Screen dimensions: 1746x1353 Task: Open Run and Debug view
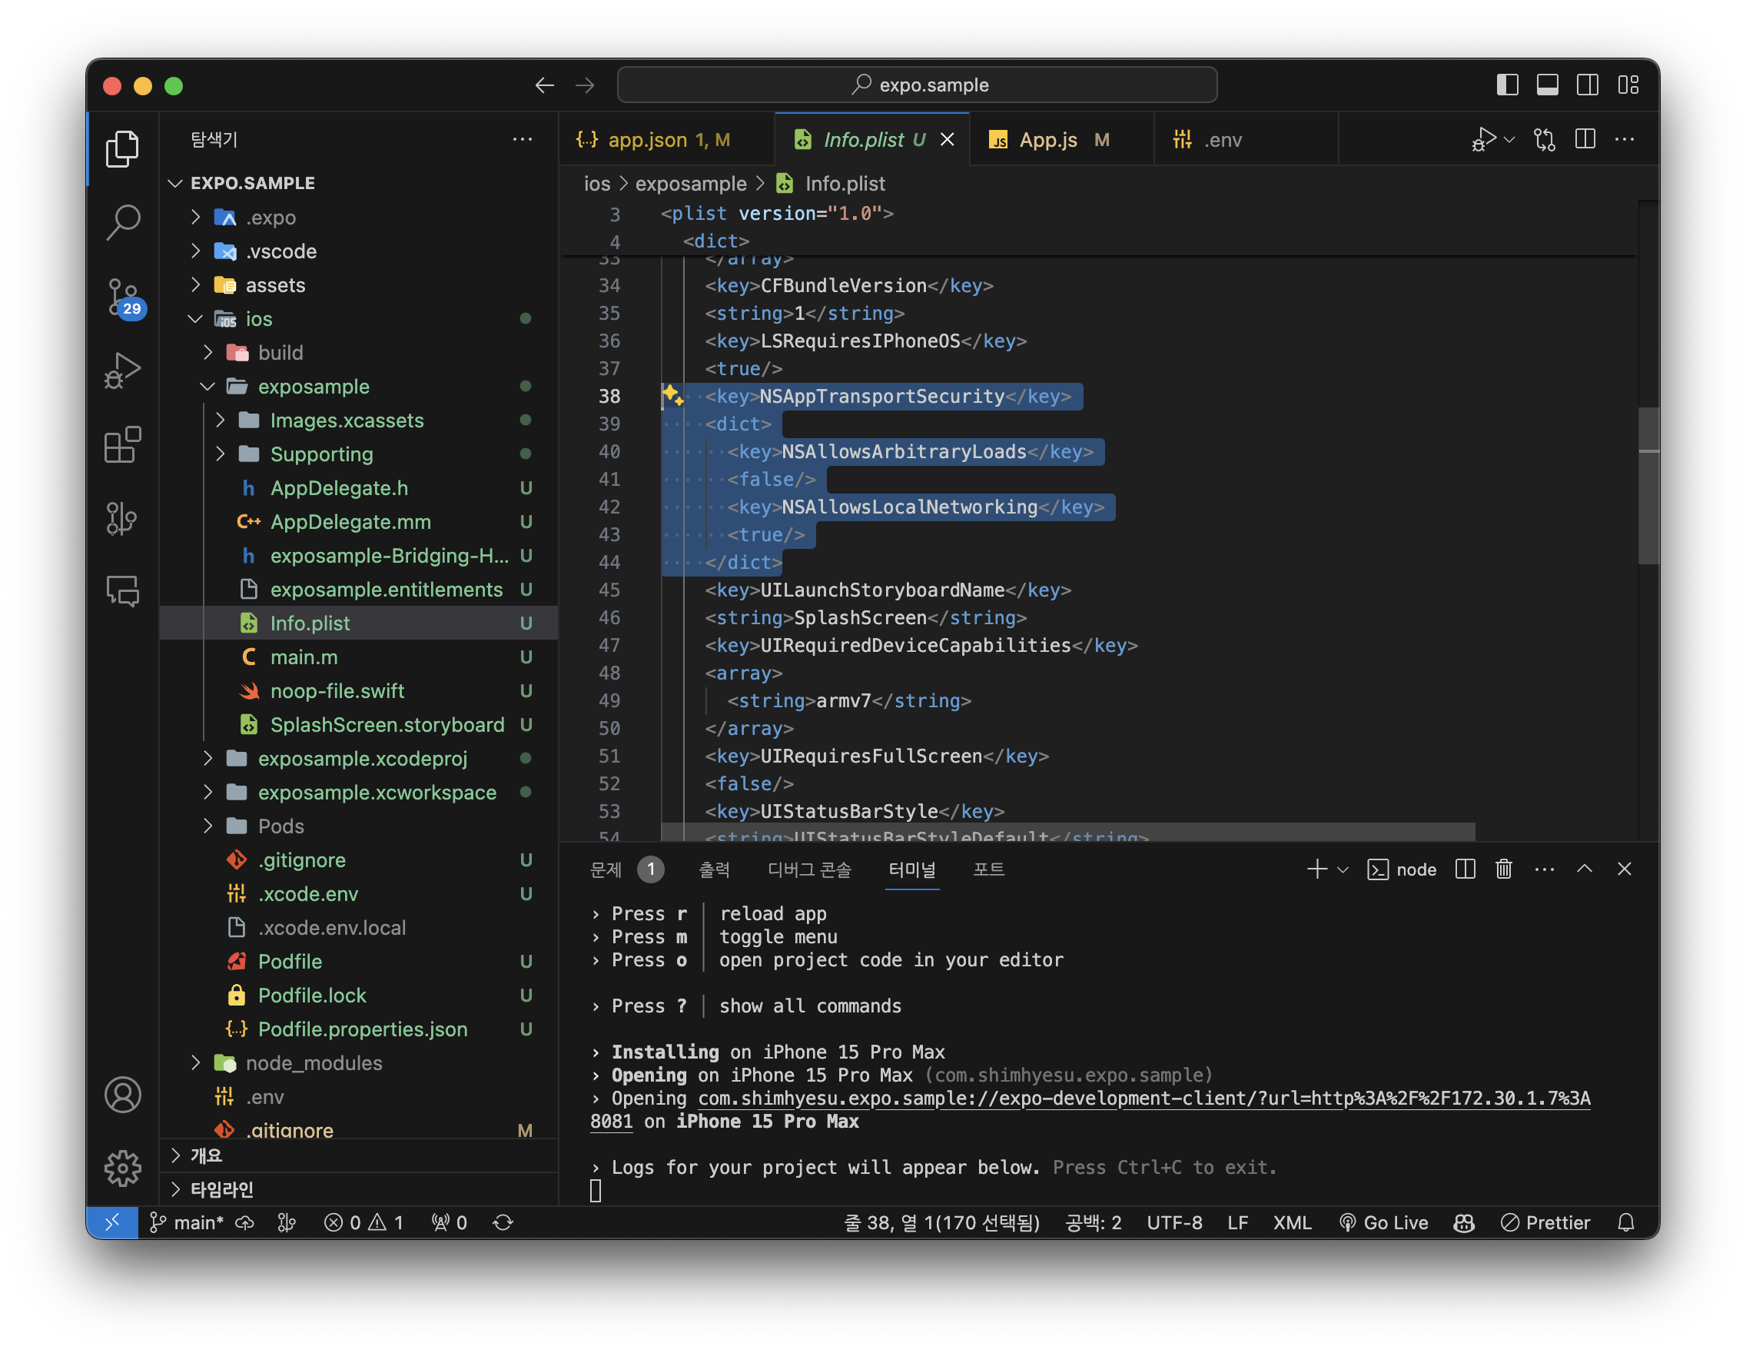[x=122, y=371]
